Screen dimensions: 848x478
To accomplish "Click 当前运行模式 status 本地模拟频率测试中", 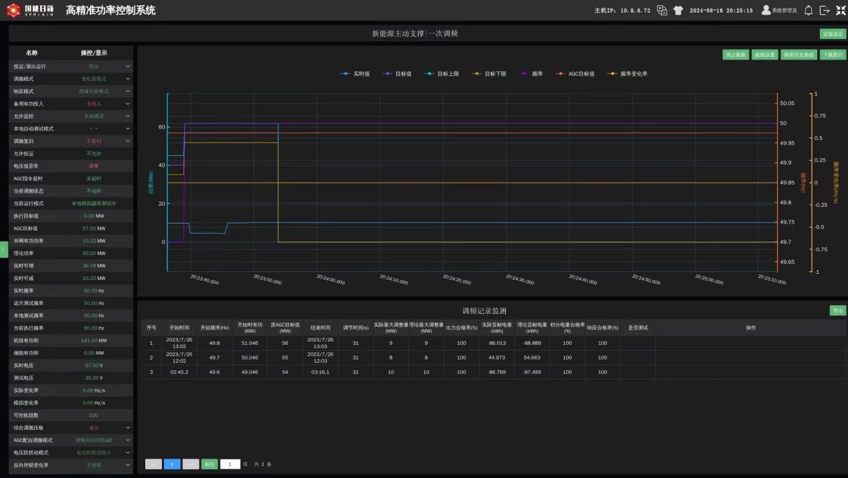I will click(94, 204).
